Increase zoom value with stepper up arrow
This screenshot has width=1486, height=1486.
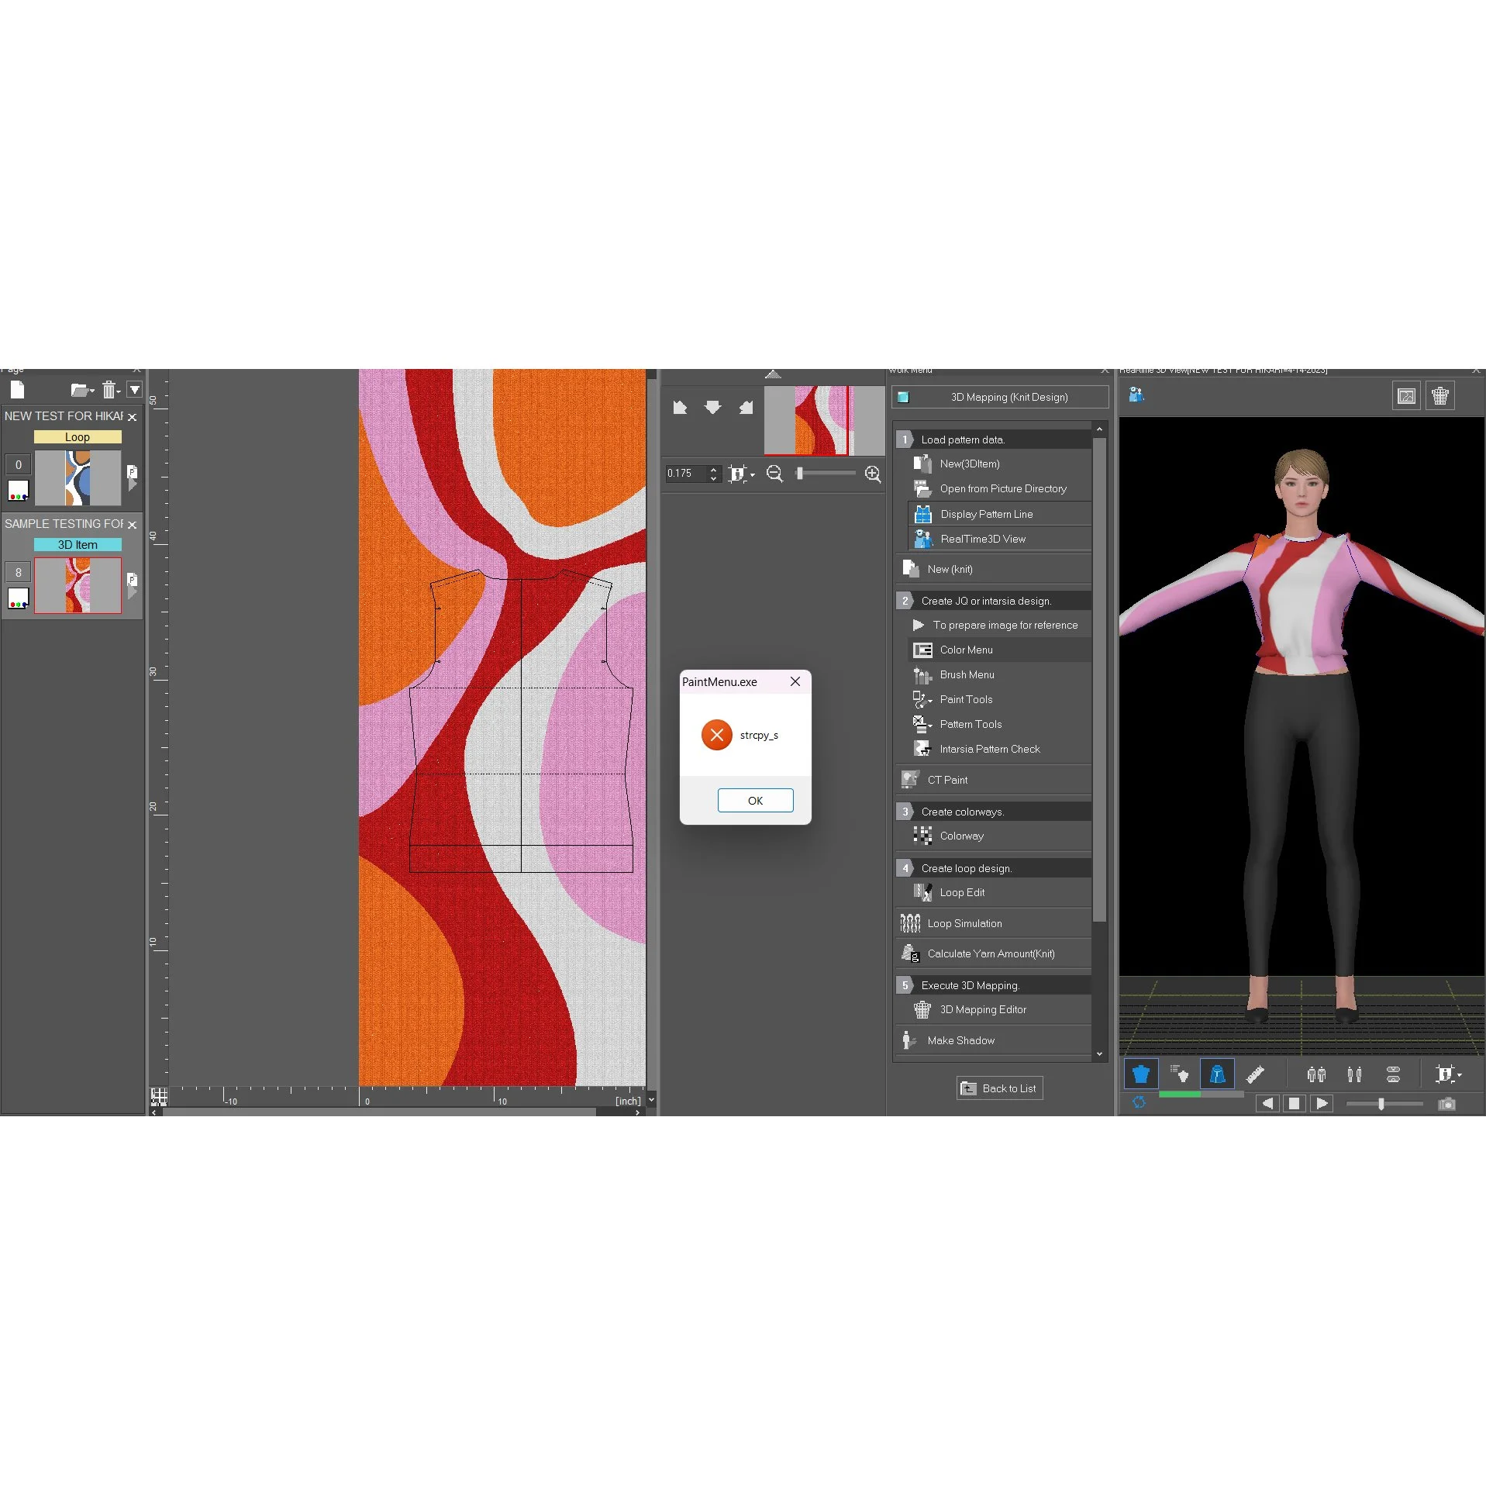[713, 470]
